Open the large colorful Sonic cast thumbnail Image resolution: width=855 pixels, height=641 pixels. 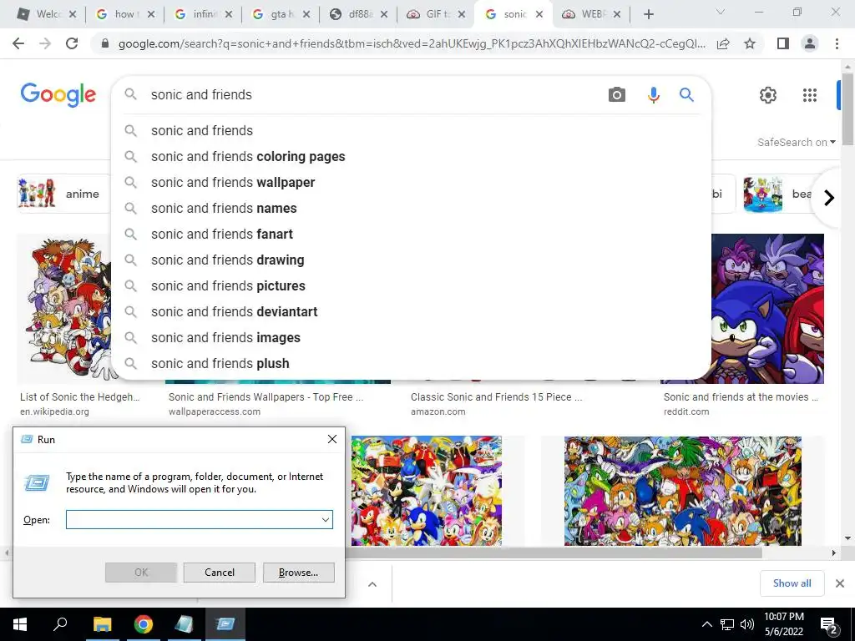[x=683, y=491]
